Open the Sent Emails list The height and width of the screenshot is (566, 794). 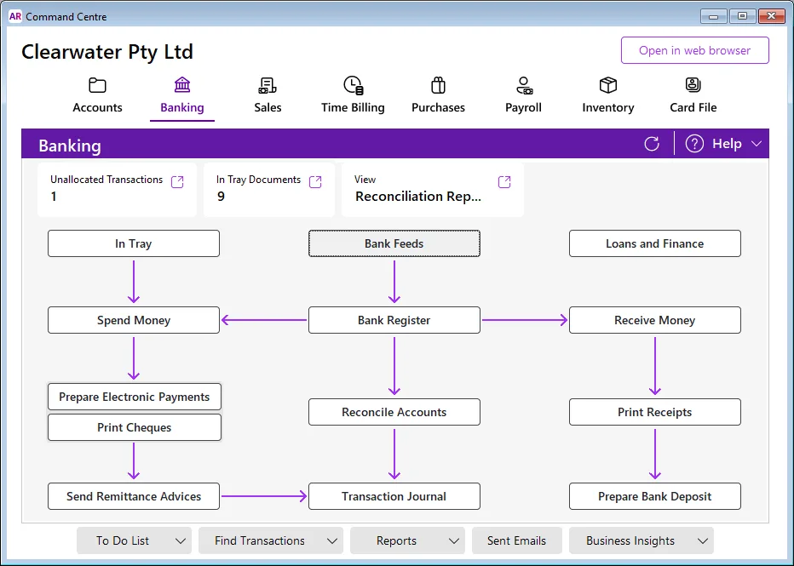pos(516,540)
